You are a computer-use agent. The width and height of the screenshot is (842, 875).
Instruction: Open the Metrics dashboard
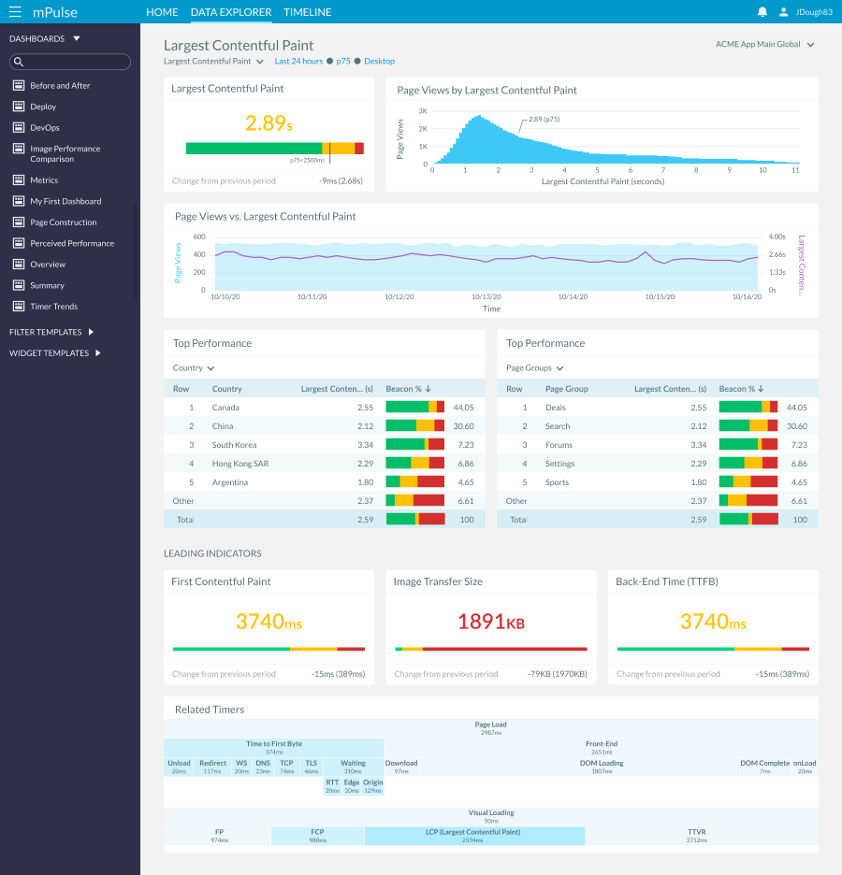(45, 179)
